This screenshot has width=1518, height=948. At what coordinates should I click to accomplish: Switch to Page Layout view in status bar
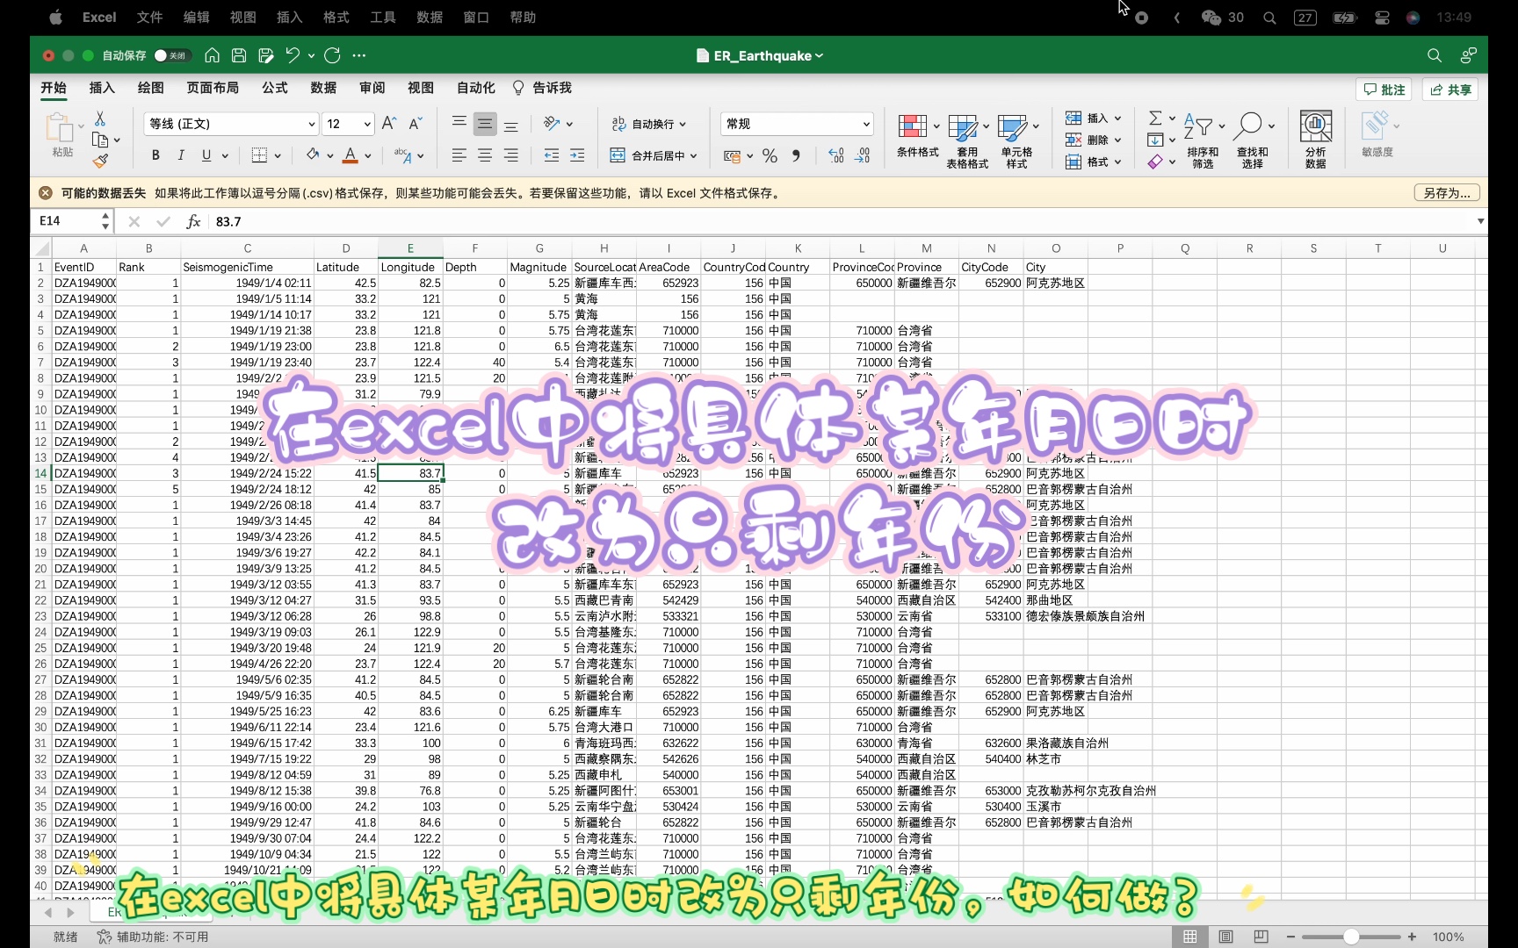point(1226,937)
